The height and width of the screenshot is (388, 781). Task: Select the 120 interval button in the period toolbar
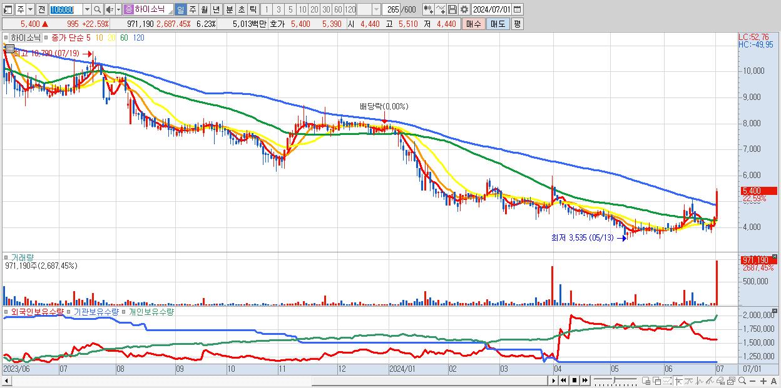[x=350, y=9]
